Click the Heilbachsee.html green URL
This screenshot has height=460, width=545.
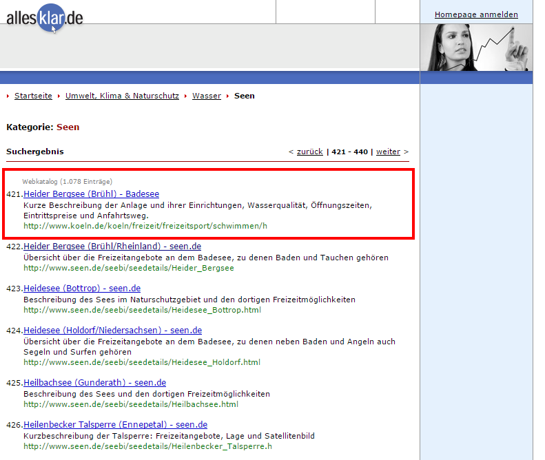[x=130, y=404]
